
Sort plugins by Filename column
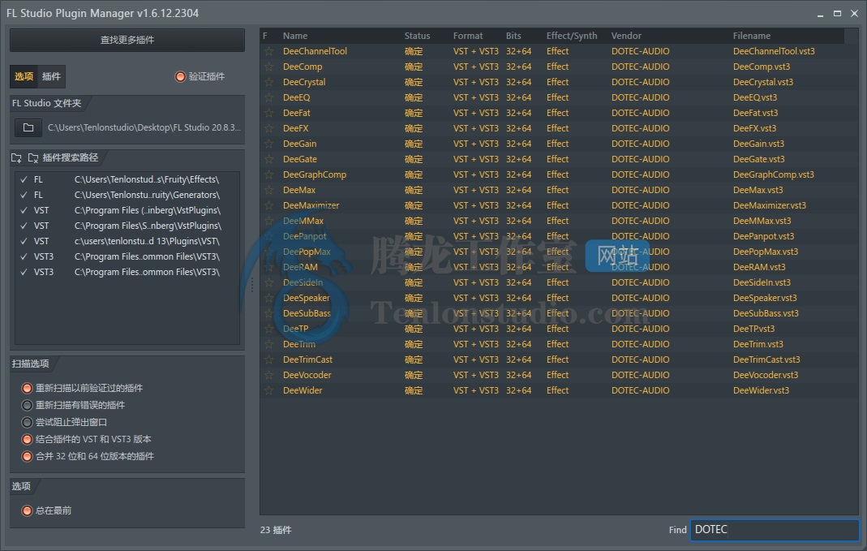tap(752, 36)
